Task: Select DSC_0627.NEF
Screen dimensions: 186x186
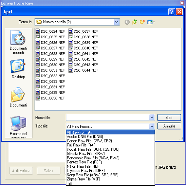Action: point(50,48)
